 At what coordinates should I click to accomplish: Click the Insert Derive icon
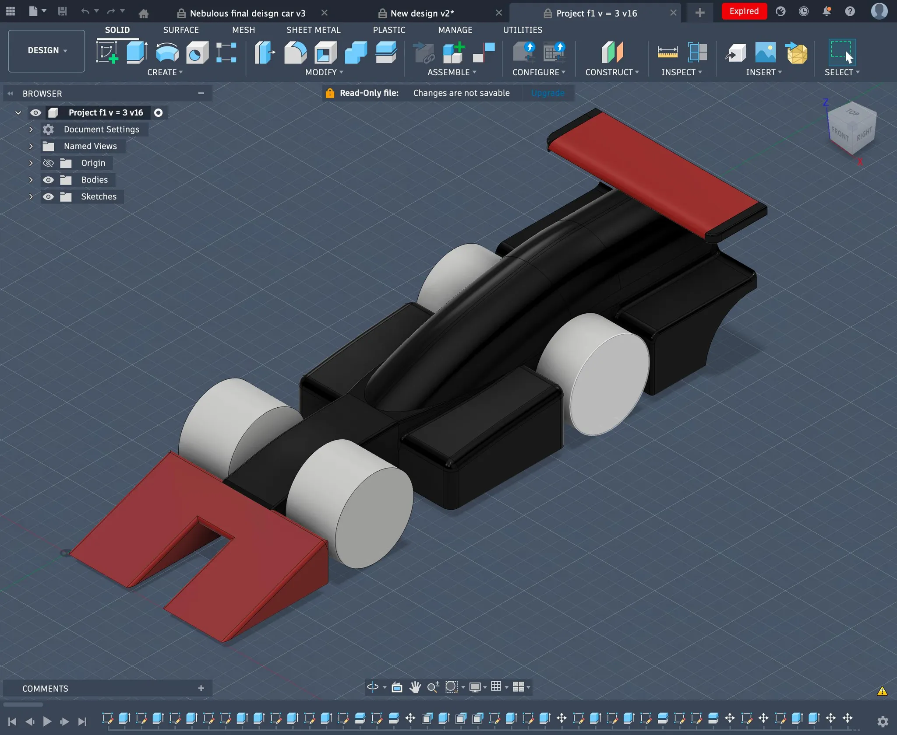(736, 52)
